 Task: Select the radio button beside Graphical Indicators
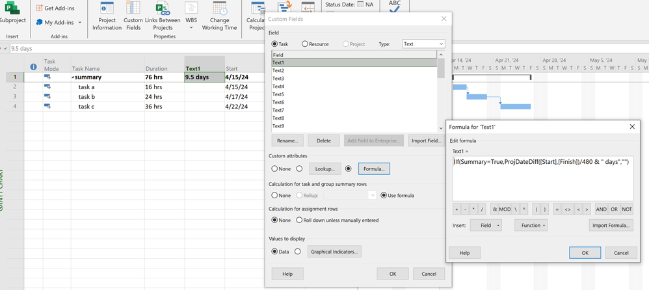(297, 252)
